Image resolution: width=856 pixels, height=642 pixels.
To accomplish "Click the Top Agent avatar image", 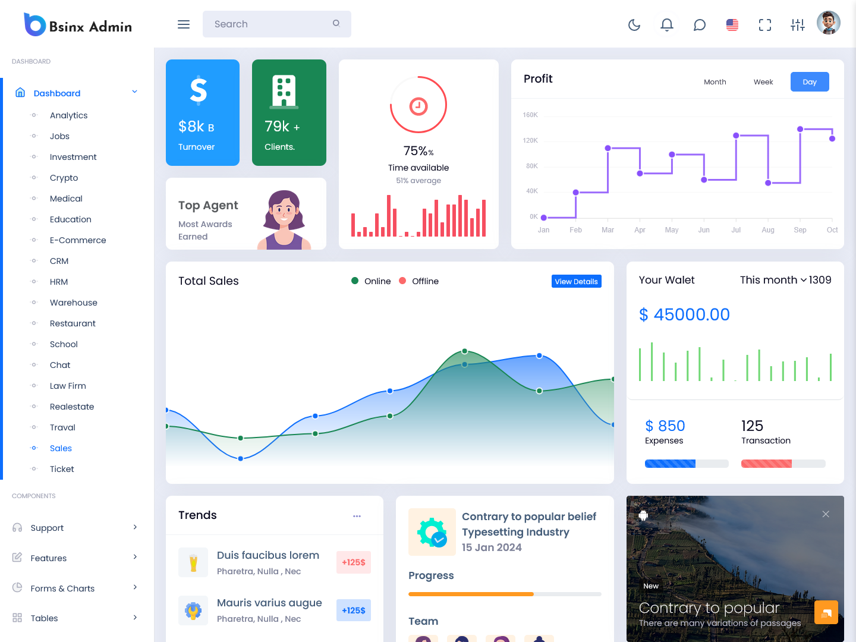I will point(284,219).
